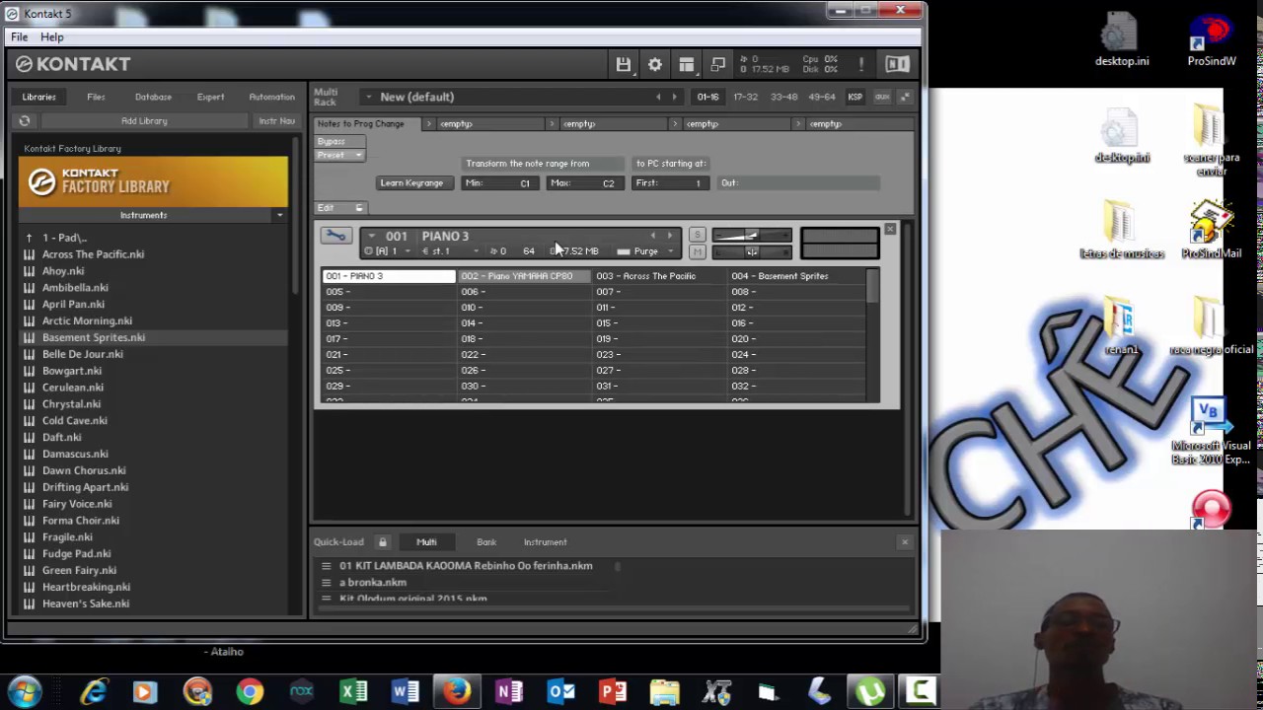Go to next multi with right arrow
Image resolution: width=1263 pixels, height=710 pixels.
click(675, 97)
